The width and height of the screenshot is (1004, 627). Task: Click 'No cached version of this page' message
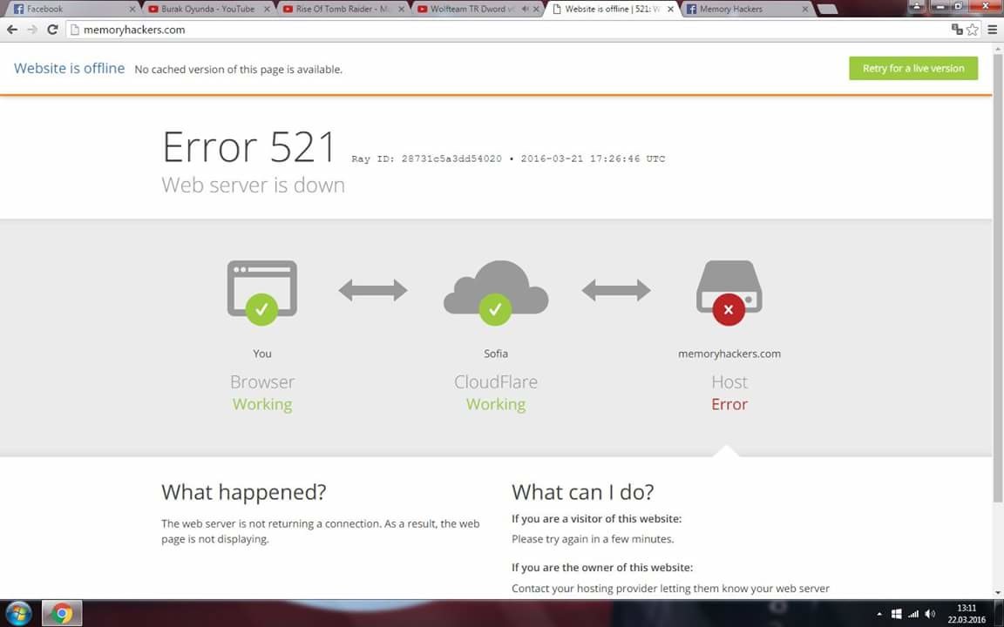click(238, 70)
